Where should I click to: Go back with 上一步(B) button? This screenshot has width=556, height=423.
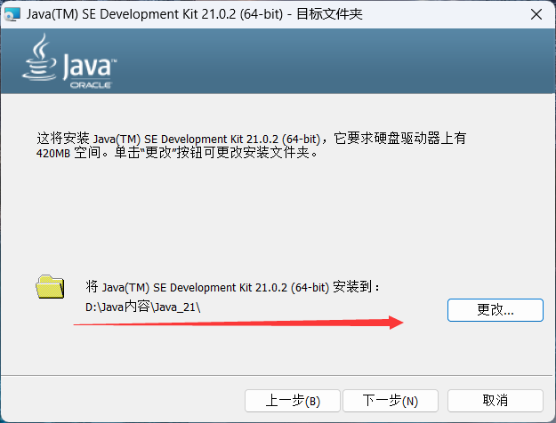(293, 401)
